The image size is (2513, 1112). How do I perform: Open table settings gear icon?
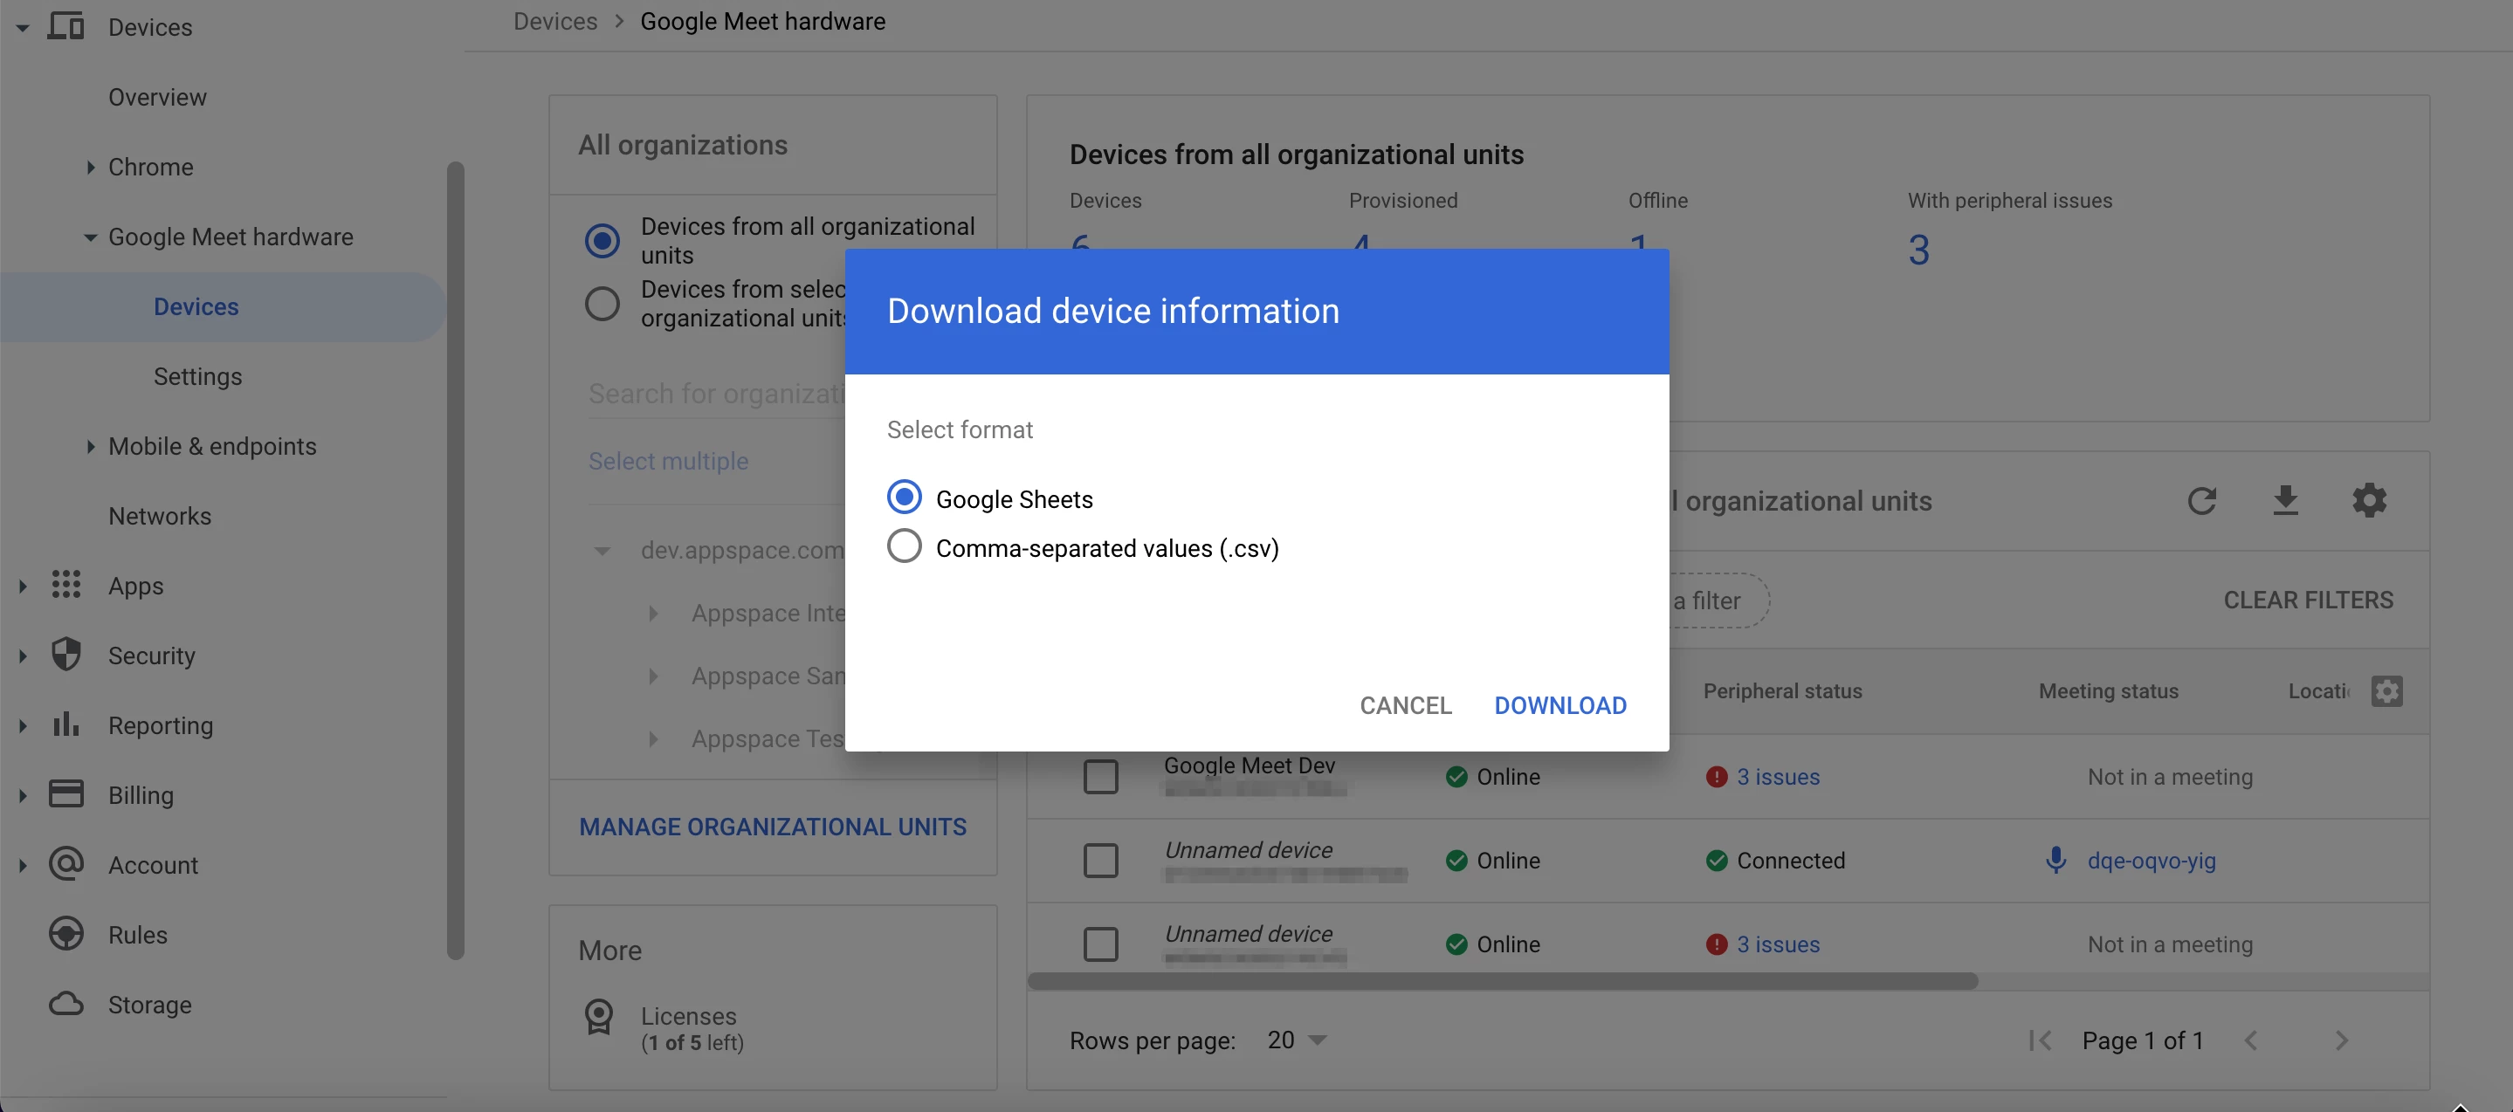(x=2369, y=500)
